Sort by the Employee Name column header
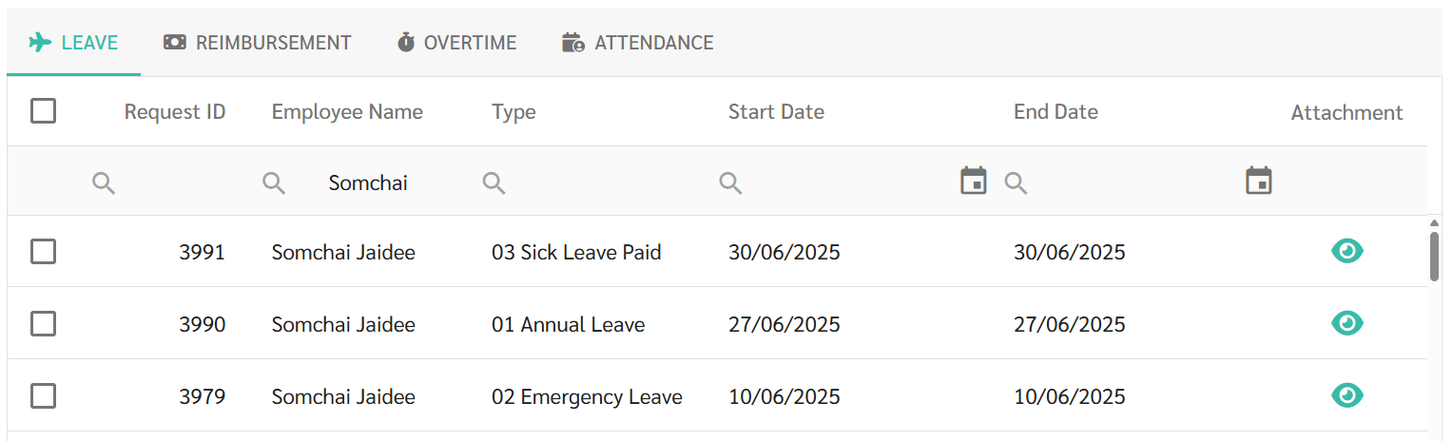 click(x=347, y=112)
